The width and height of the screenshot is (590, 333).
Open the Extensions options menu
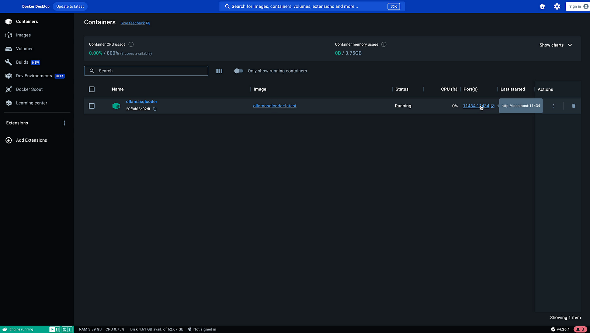point(64,123)
